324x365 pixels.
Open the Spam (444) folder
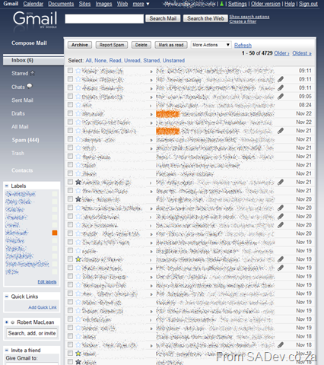(x=25, y=140)
